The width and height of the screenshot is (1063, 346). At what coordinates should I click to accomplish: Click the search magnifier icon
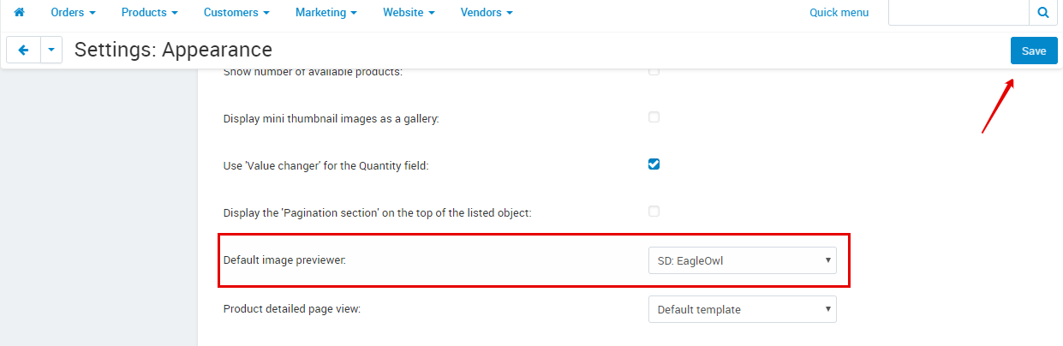pyautogui.click(x=1042, y=13)
